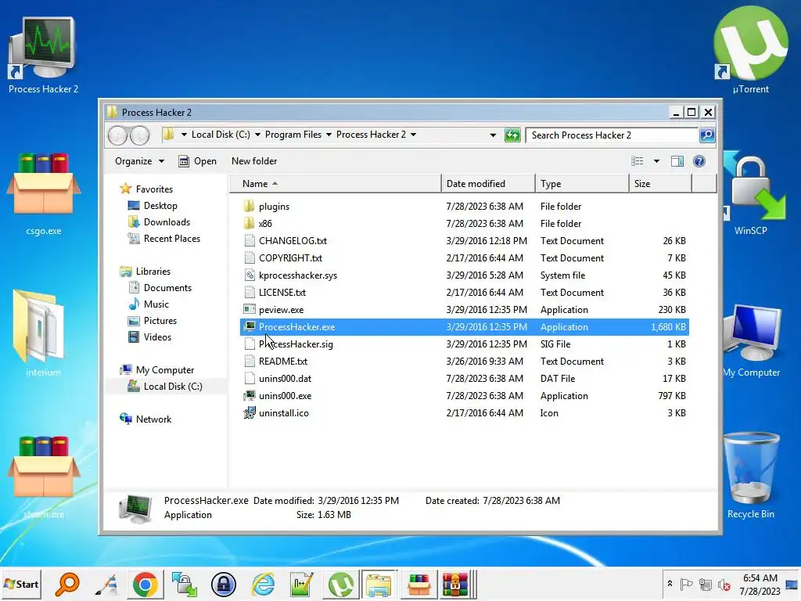Viewport: 801px width, 601px height.
Task: Open uTorrent from the taskbar
Action: click(341, 584)
